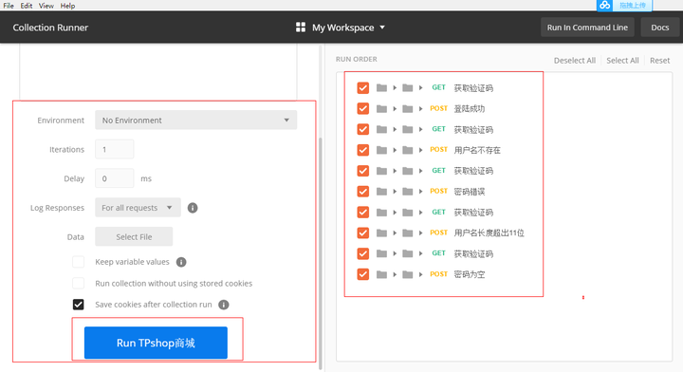Click the left panel vertical scrollbar
Viewport: 683px width, 372px height.
tap(321, 252)
